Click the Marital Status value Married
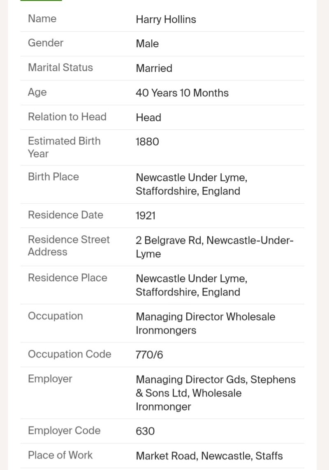This screenshot has height=470, width=329. tap(154, 68)
